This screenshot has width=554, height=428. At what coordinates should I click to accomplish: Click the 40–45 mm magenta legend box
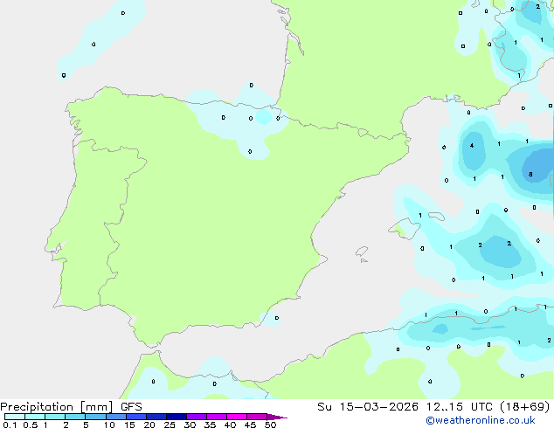(237, 417)
